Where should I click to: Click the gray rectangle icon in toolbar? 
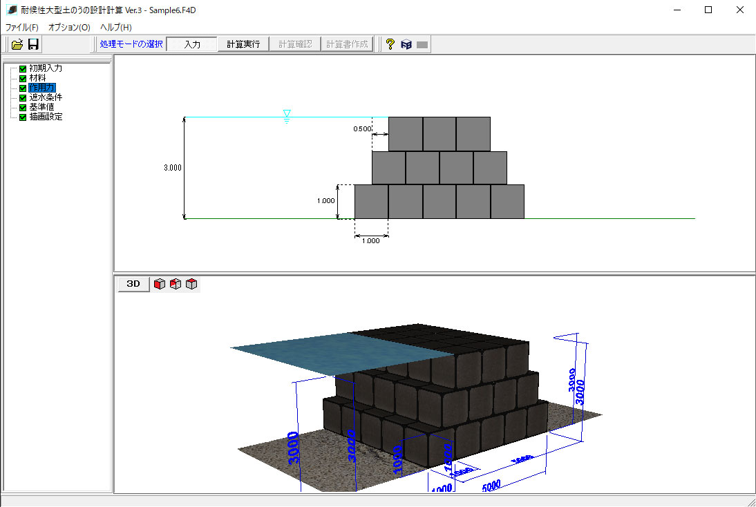[x=422, y=44]
